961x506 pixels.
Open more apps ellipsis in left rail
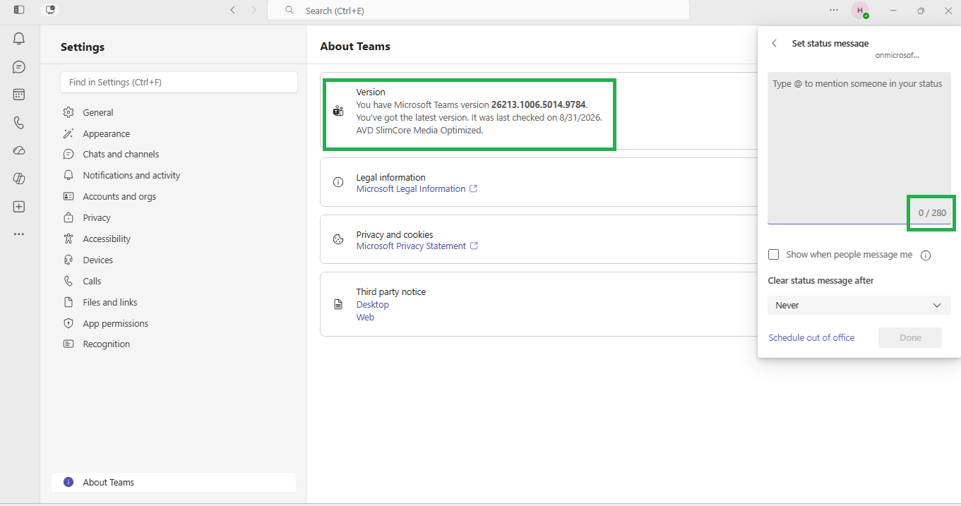(19, 234)
